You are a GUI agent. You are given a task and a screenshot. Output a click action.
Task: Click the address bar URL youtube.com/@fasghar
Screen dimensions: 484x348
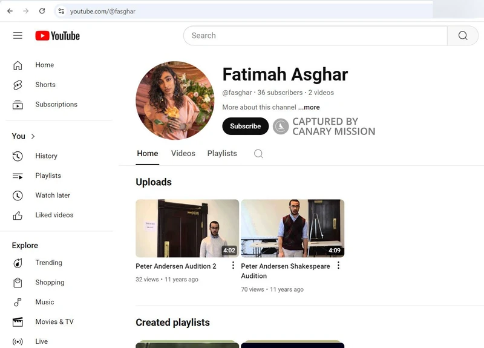(102, 11)
